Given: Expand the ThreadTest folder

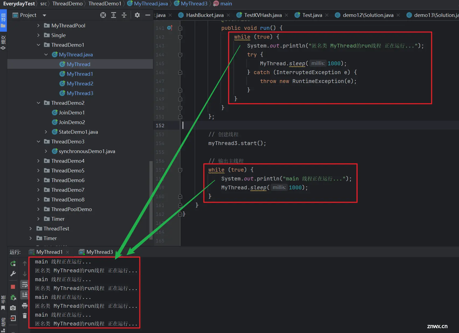Looking at the screenshot, I should [30, 229].
